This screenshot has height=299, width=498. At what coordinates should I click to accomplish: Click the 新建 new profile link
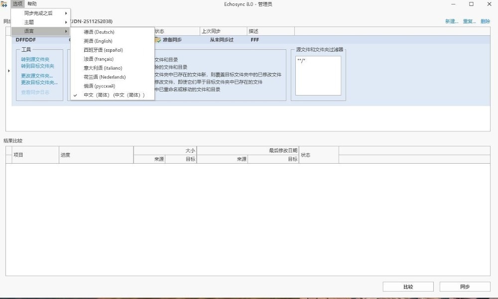[x=452, y=21]
